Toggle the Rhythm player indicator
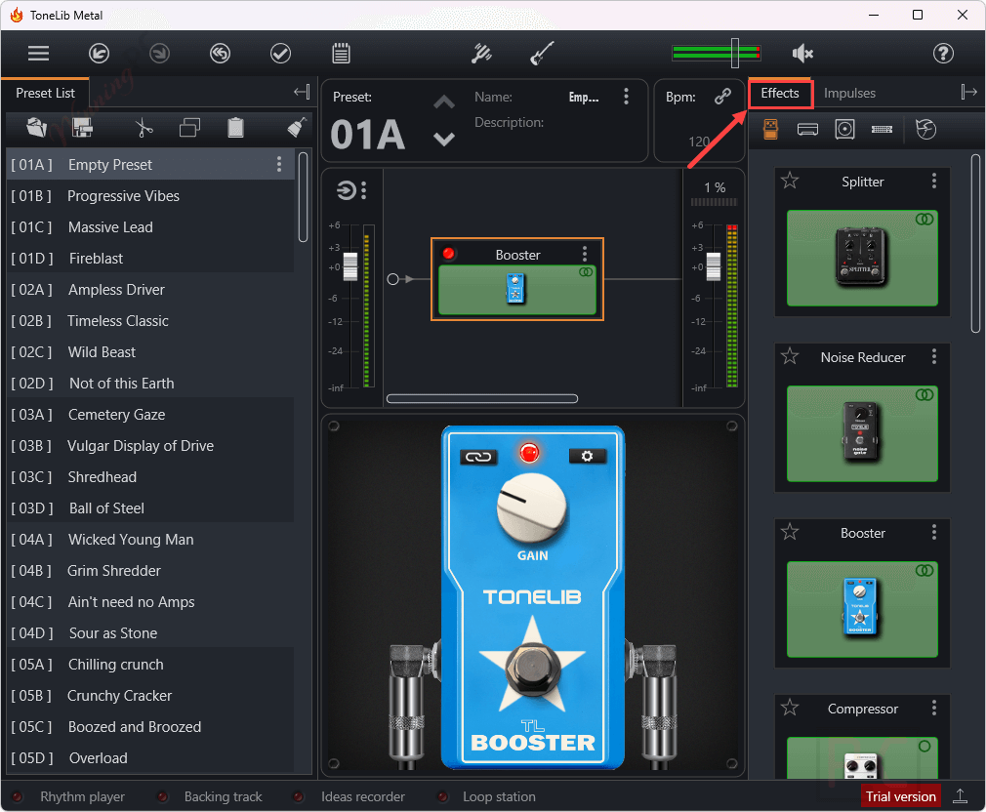The width and height of the screenshot is (986, 812). (18, 796)
